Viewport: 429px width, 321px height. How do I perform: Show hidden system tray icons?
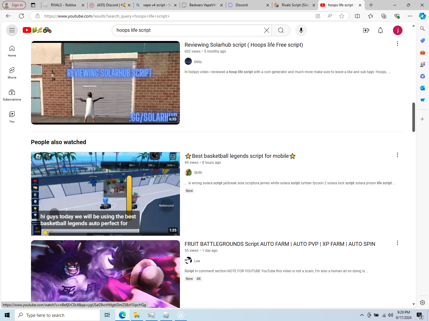click(362, 315)
